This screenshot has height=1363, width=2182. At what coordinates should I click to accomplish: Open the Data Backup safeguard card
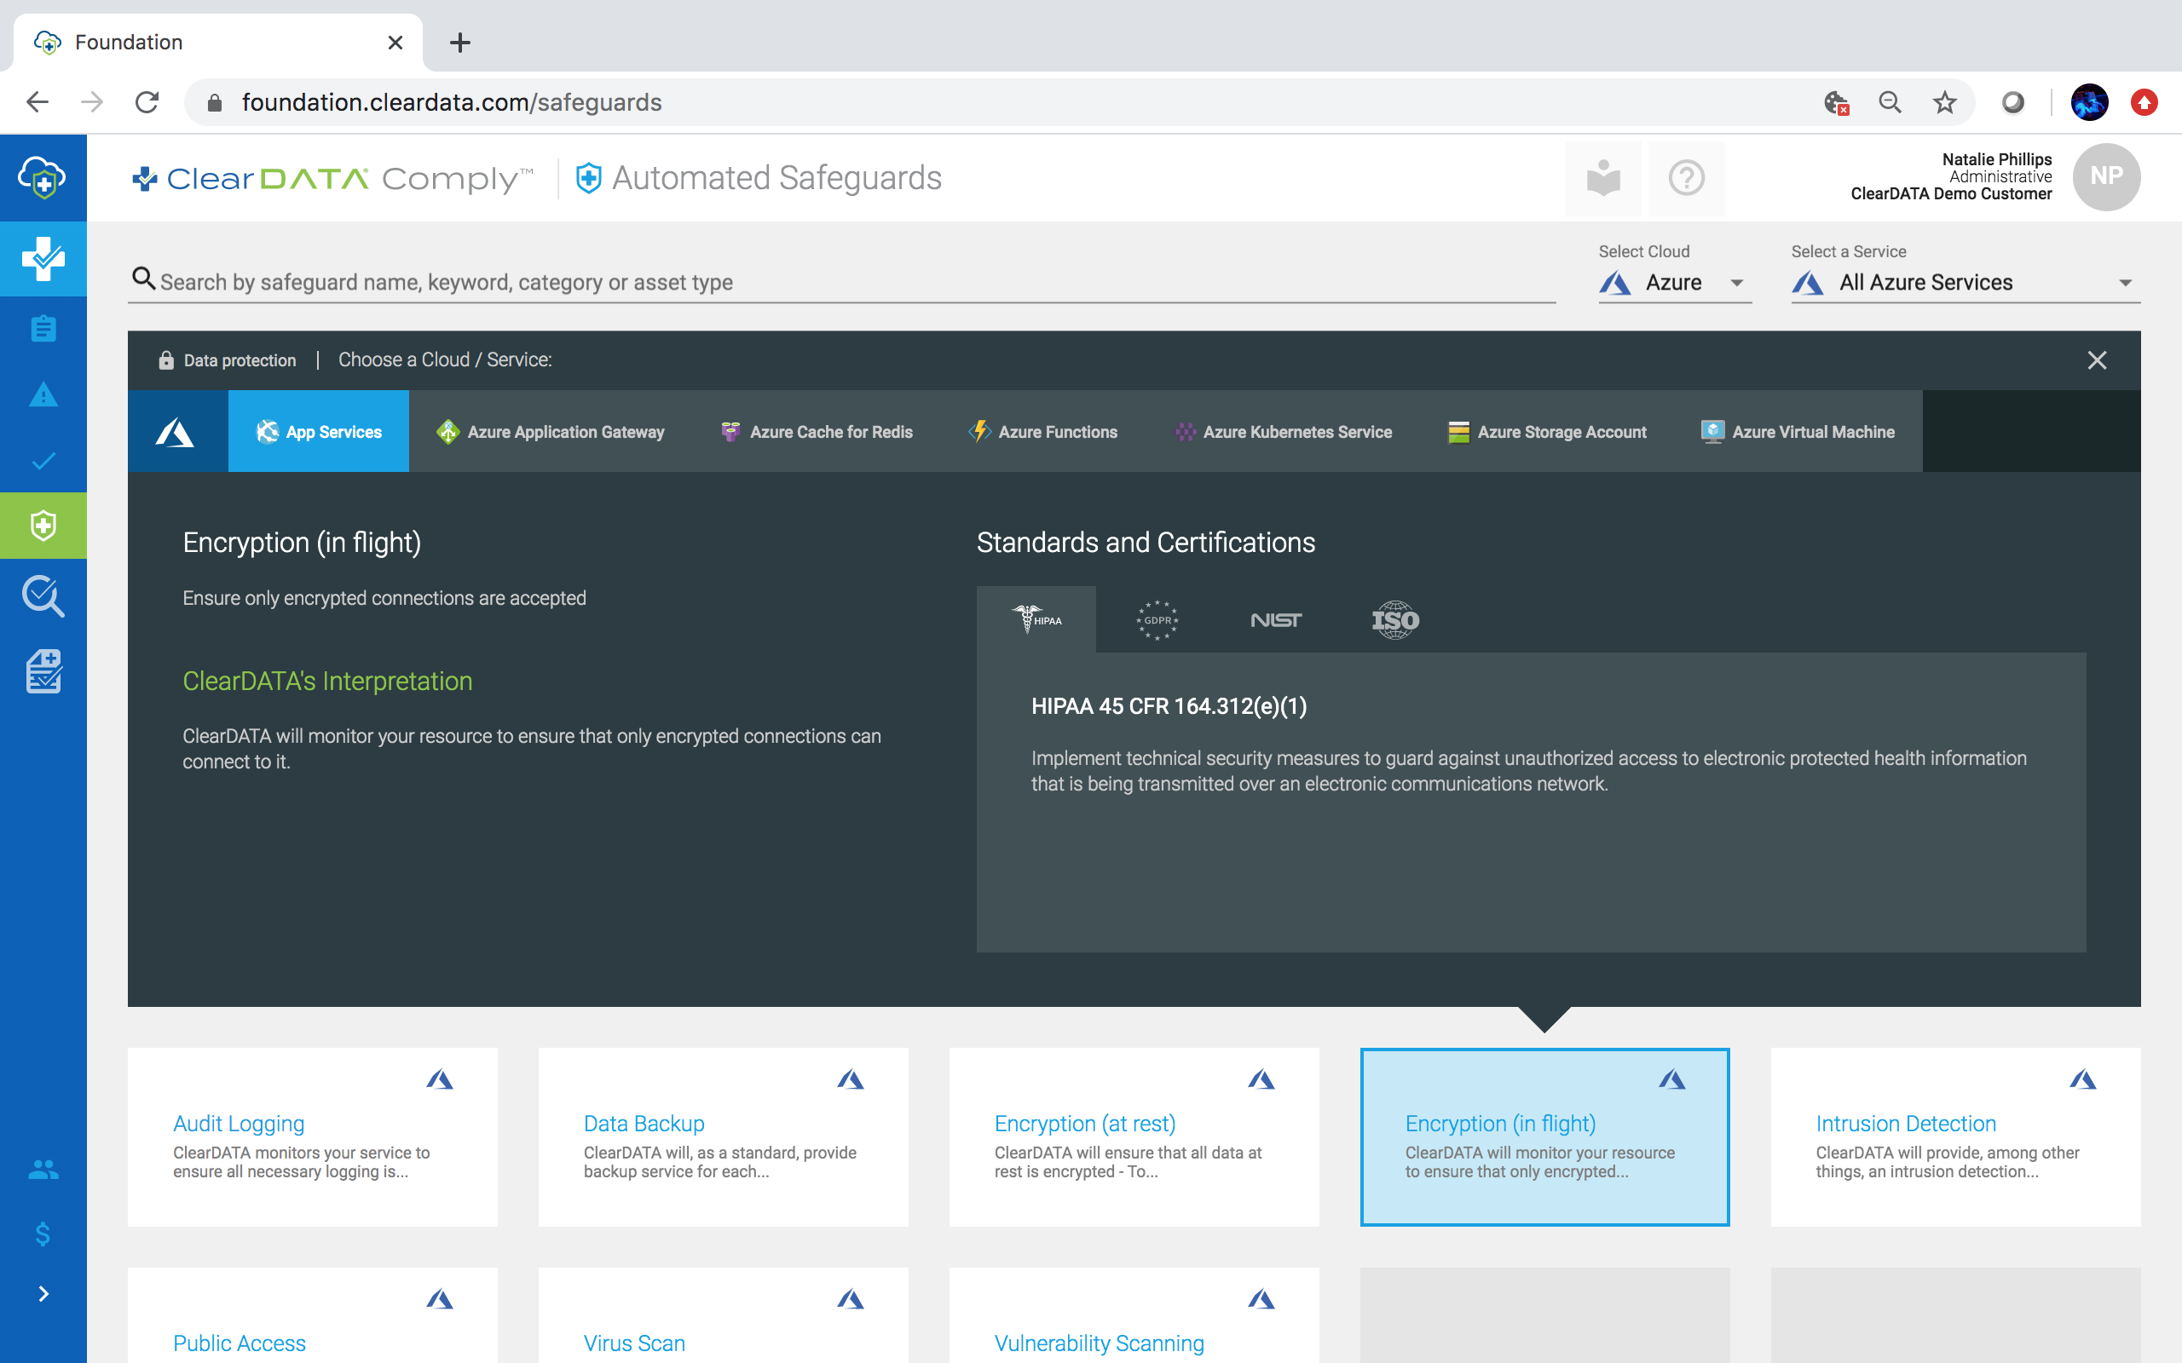(x=723, y=1136)
